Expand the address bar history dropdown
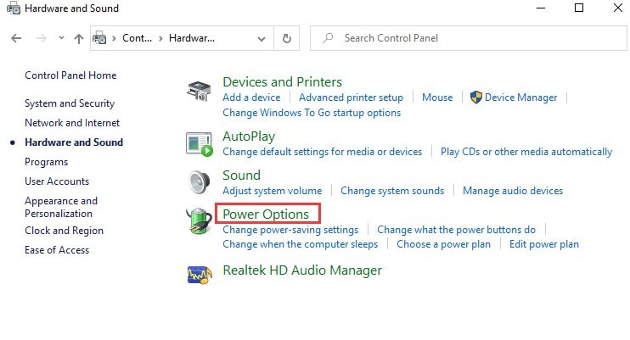The height and width of the screenshot is (340, 630). (x=262, y=38)
